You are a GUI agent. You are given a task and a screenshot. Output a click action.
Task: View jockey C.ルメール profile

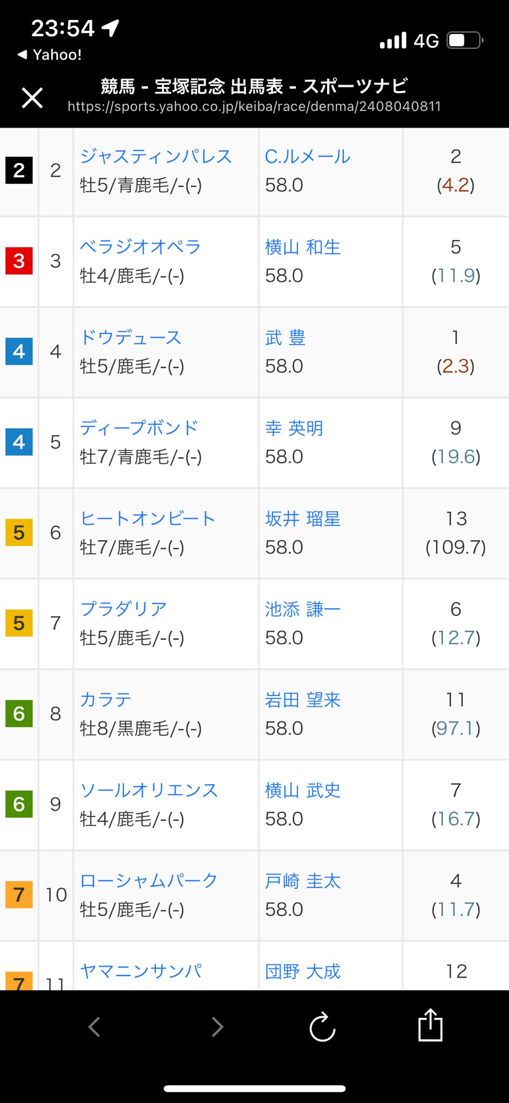(x=307, y=157)
